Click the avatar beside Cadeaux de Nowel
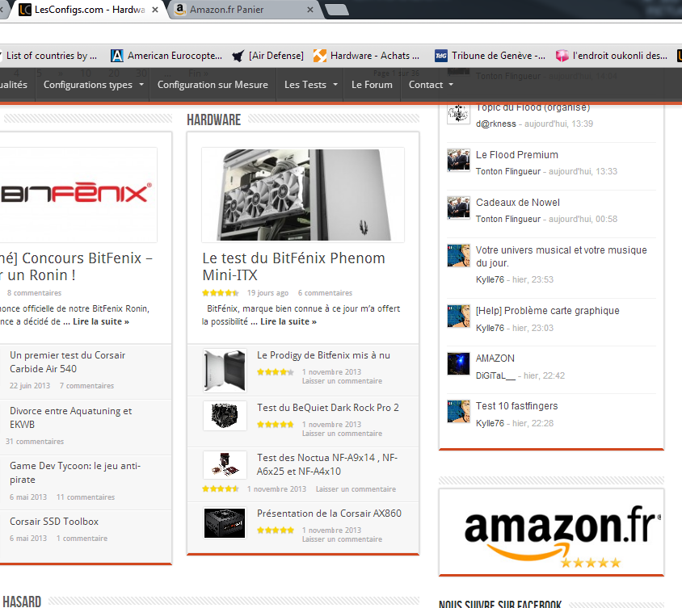Viewport: 682px width, 608px height. [x=458, y=208]
